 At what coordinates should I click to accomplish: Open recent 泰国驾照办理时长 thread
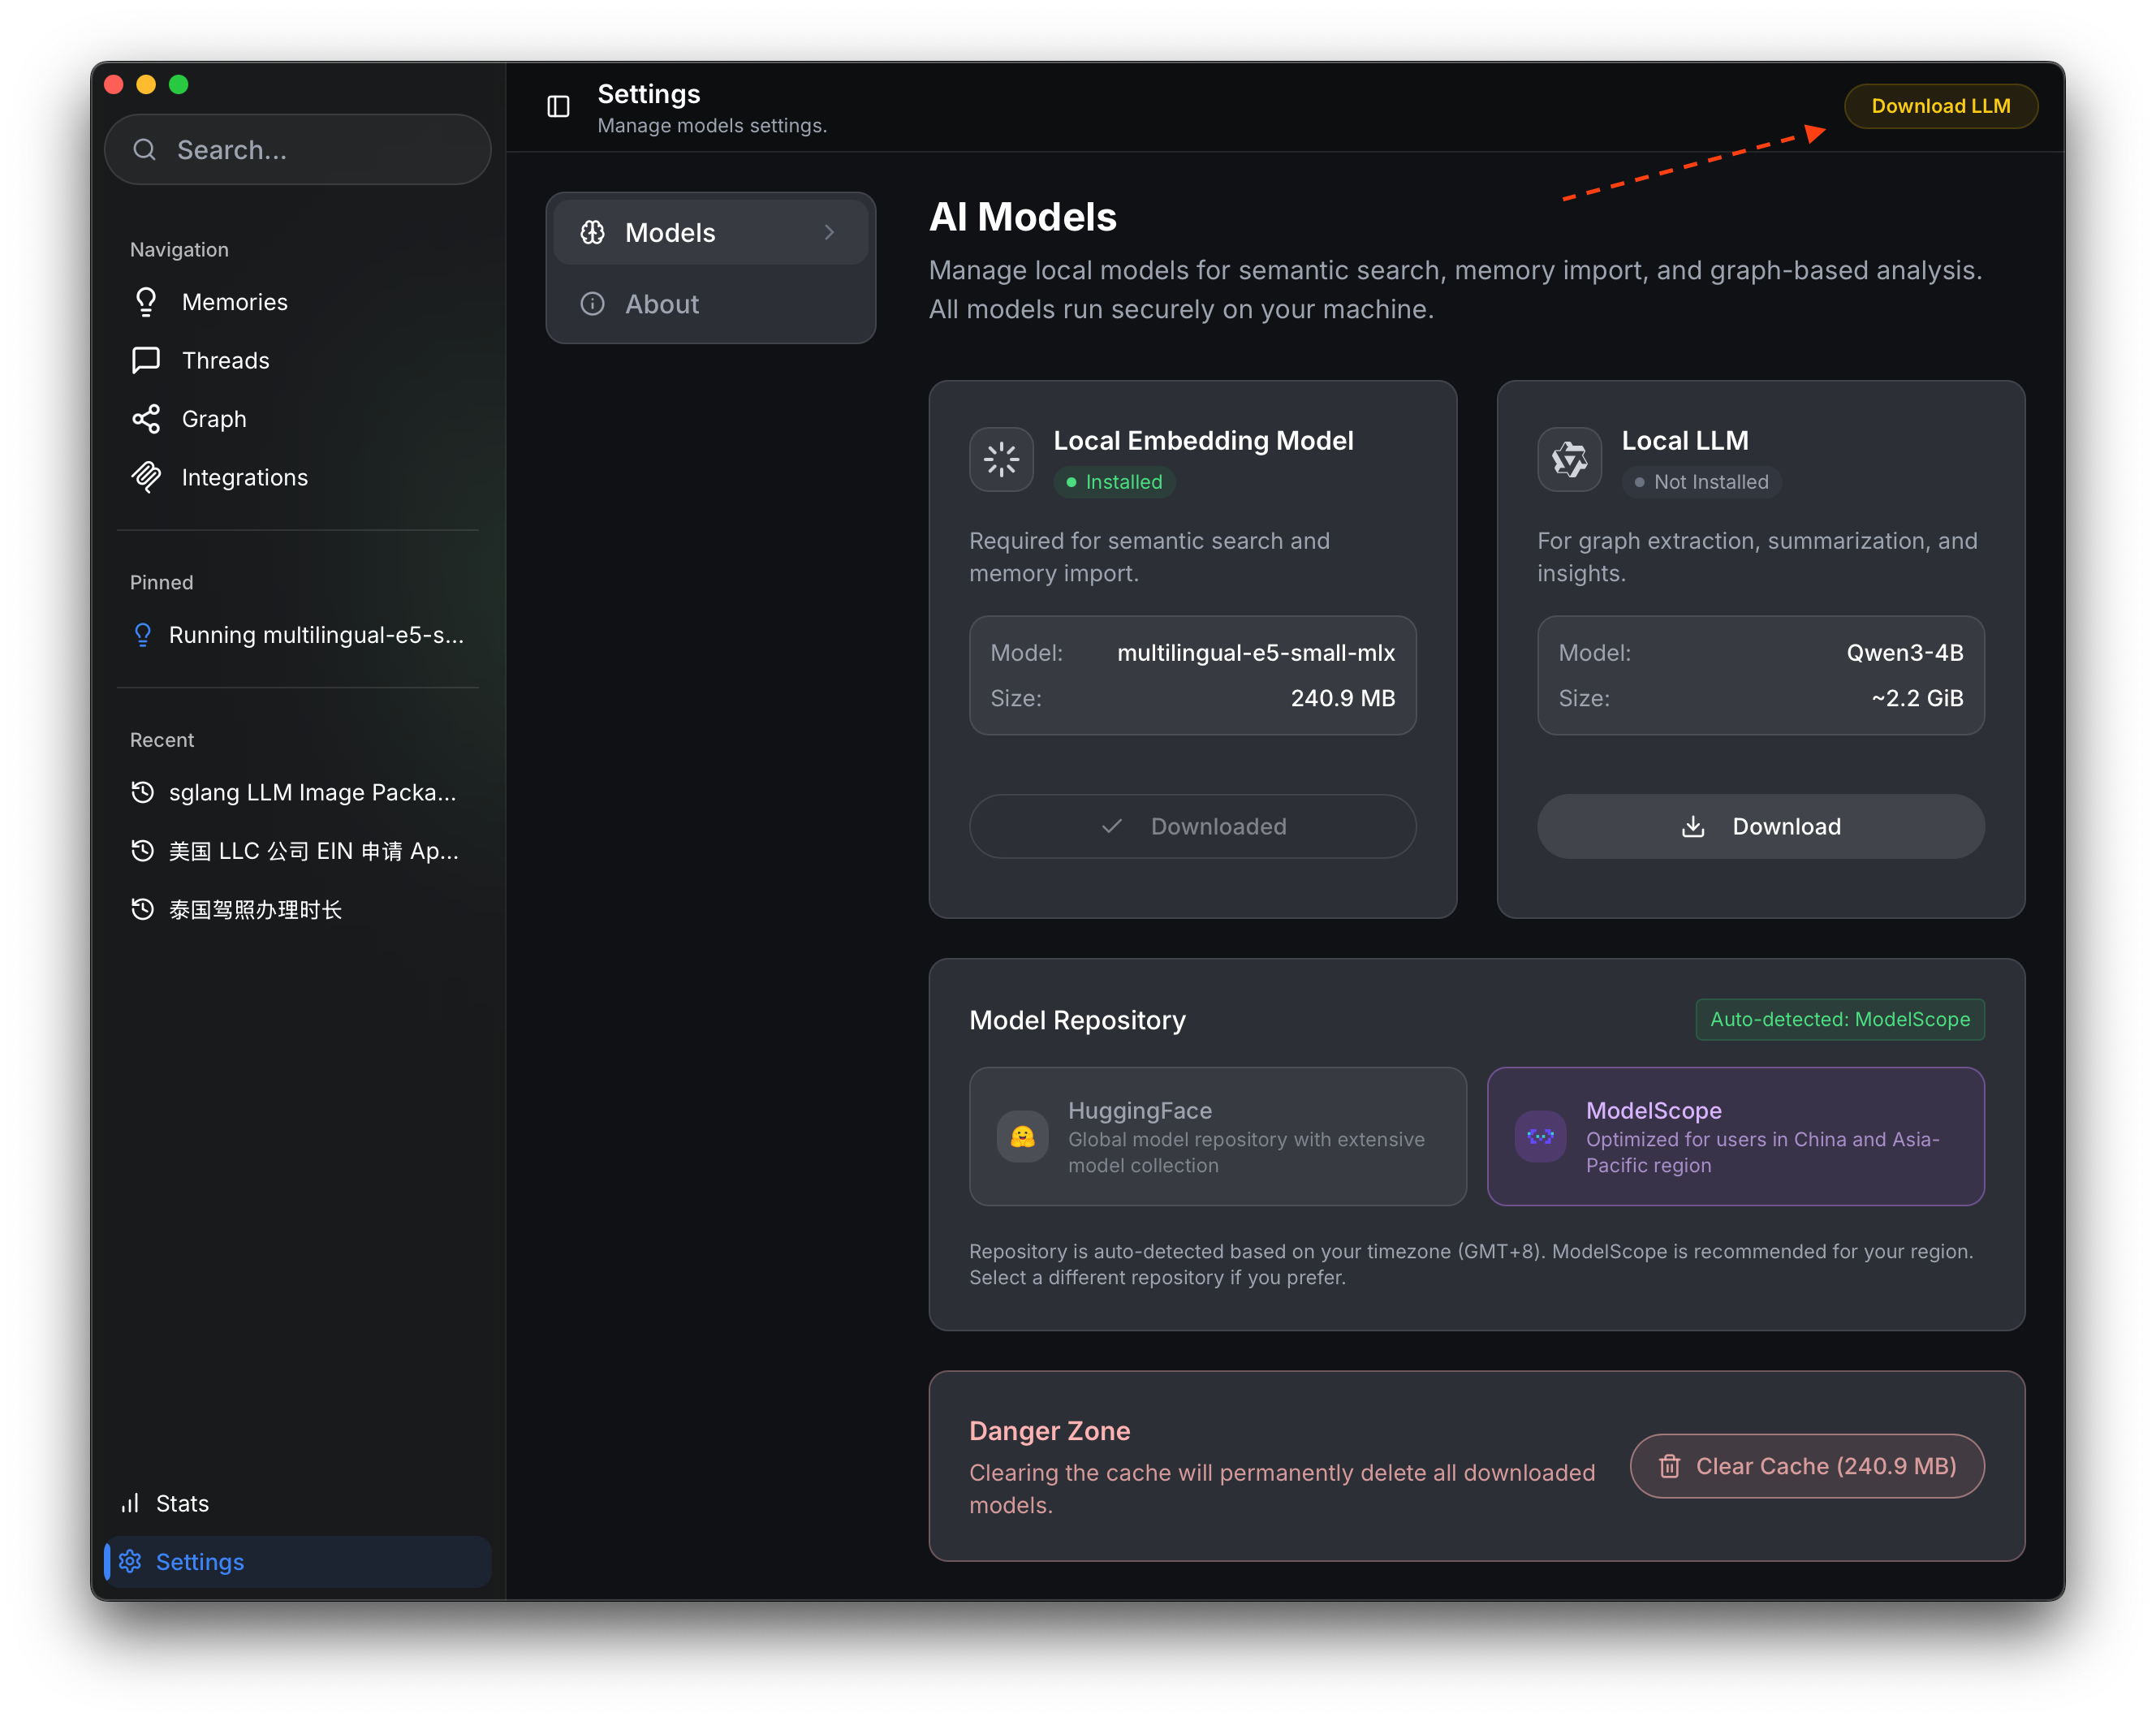coord(297,909)
